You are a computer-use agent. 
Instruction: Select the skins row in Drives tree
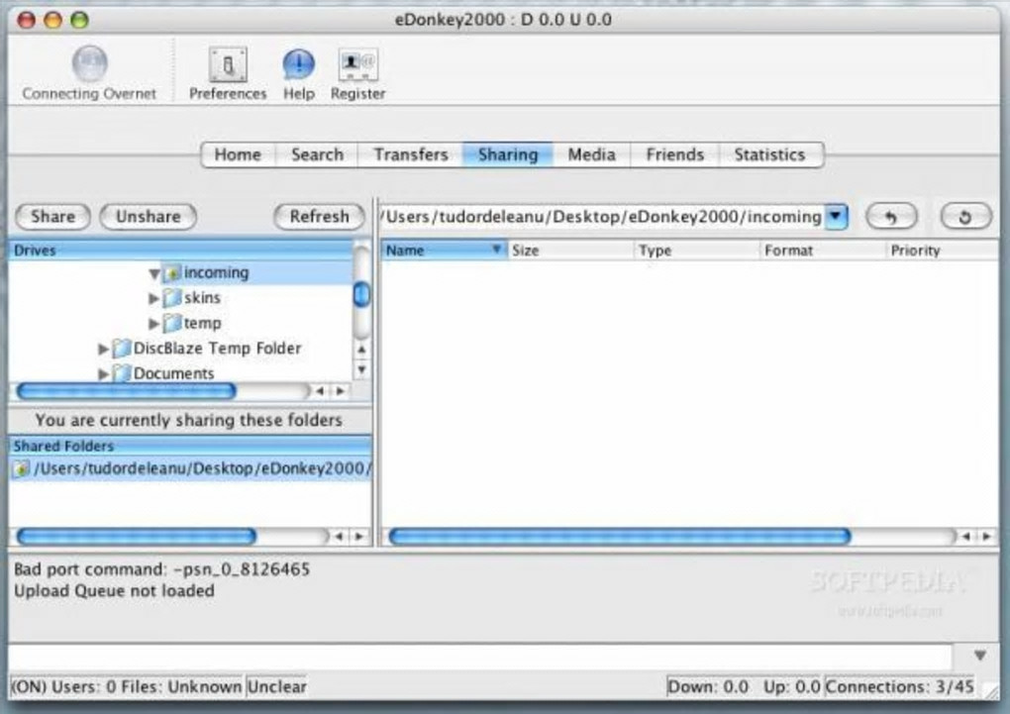point(181,298)
